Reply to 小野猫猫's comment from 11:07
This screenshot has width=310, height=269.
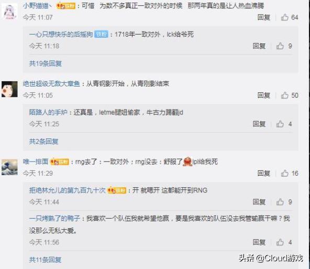pos(264,17)
